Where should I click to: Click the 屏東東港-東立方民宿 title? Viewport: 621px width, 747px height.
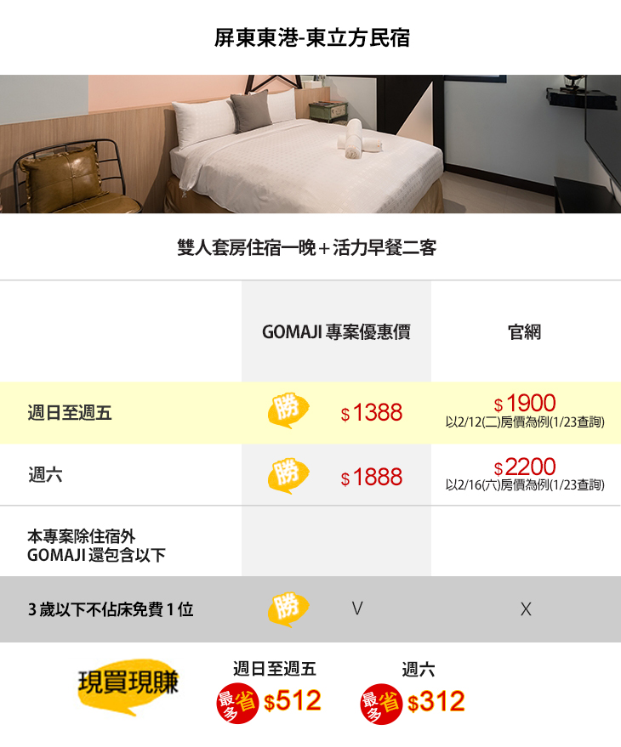(x=310, y=39)
